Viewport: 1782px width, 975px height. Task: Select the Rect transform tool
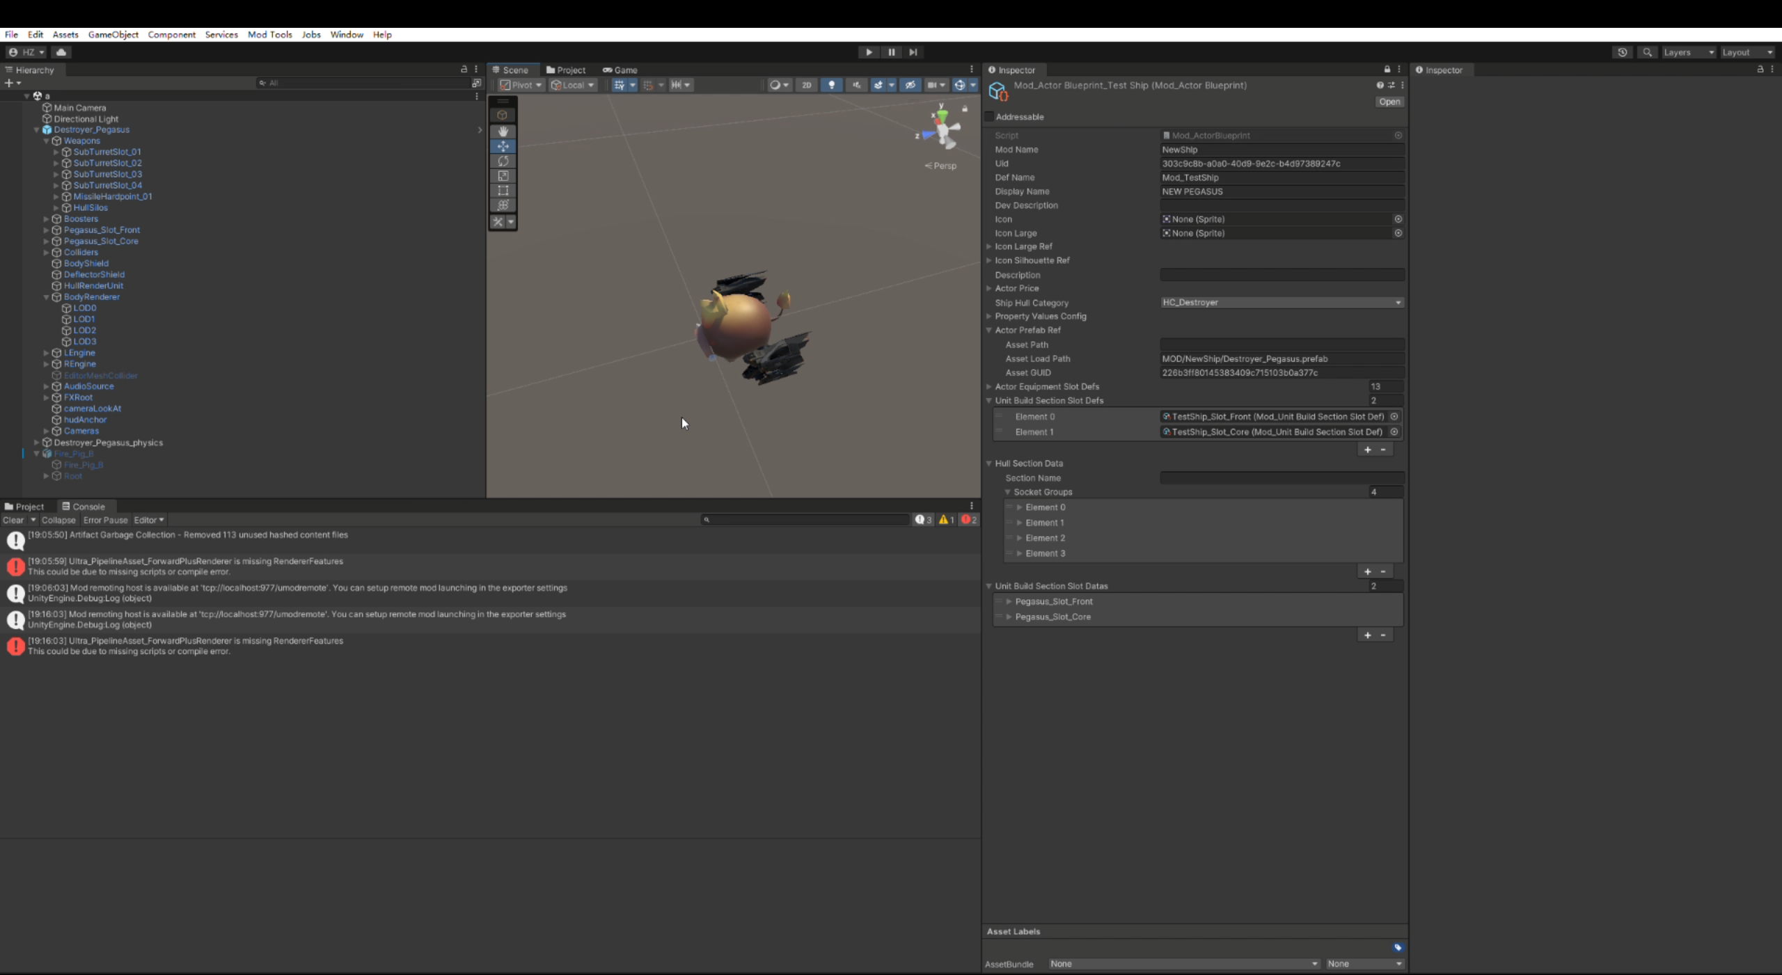tap(503, 190)
